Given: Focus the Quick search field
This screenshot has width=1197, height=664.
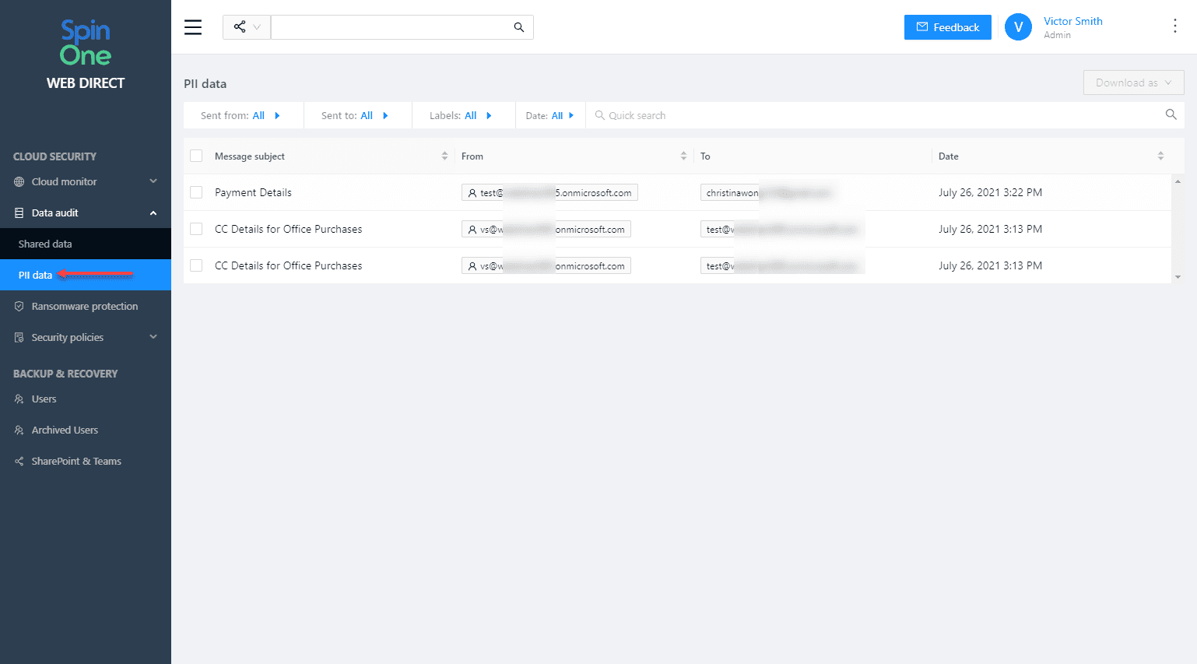Looking at the screenshot, I should (x=876, y=115).
